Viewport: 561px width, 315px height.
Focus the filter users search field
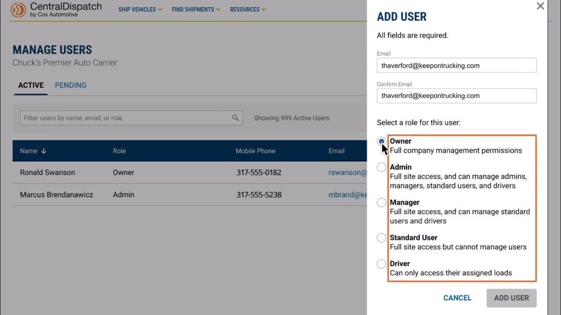(131, 118)
